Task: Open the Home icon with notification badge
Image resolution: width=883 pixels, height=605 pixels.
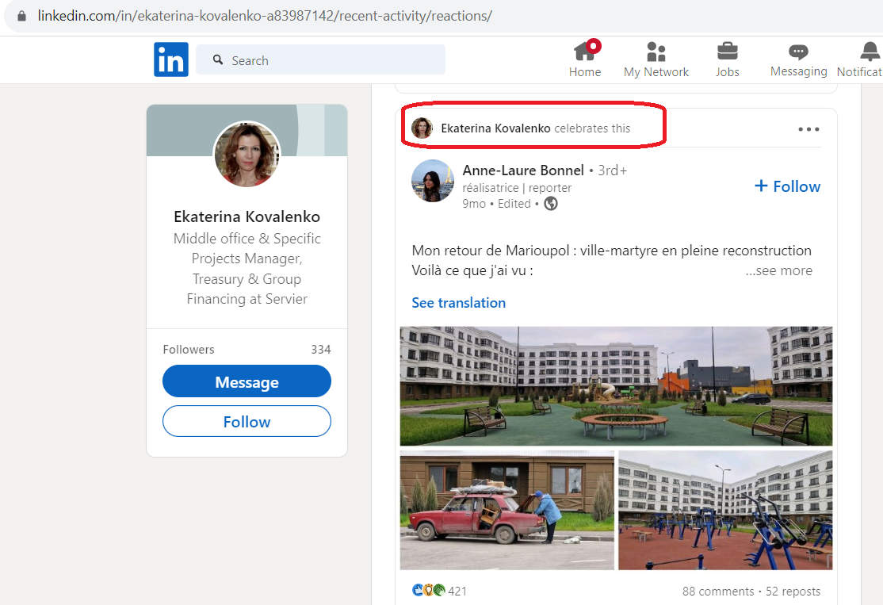Action: click(x=585, y=51)
